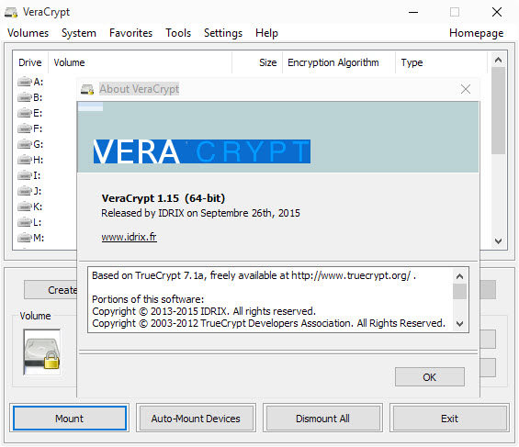Click the Exit button
The height and width of the screenshot is (447, 519).
449,419
